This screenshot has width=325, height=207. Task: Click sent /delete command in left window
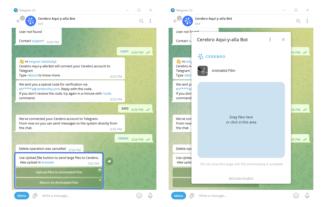(x=123, y=138)
